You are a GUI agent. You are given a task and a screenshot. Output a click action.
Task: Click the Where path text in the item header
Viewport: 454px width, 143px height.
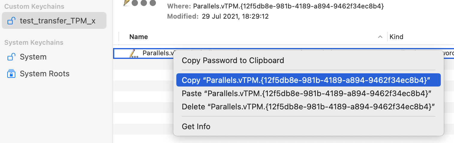(288, 6)
